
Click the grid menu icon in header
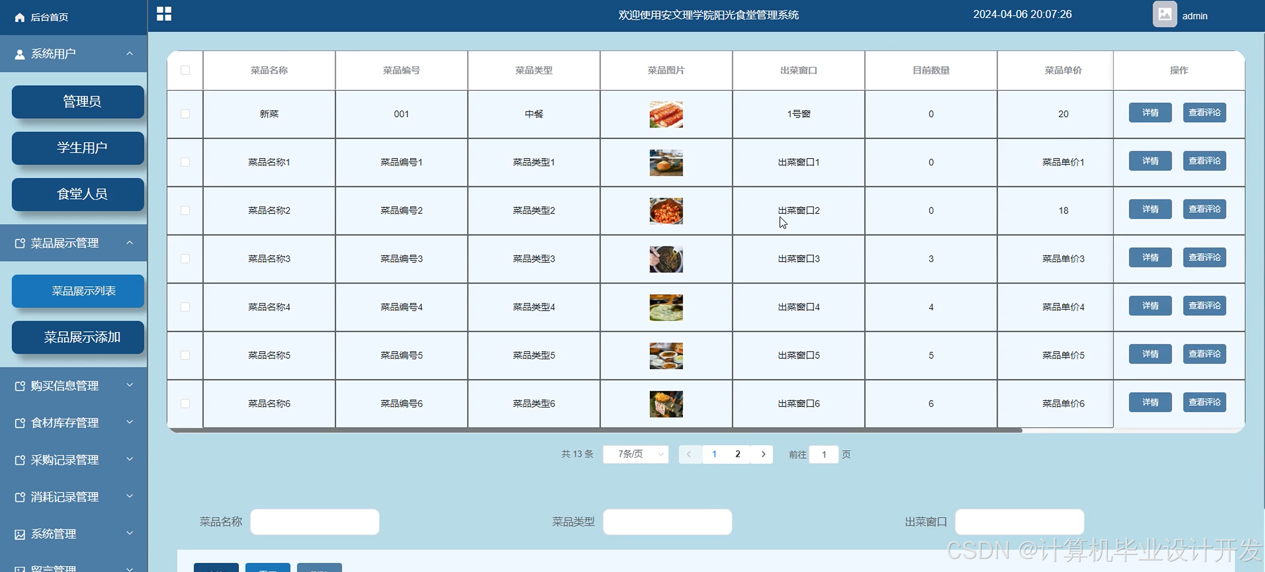tap(164, 14)
